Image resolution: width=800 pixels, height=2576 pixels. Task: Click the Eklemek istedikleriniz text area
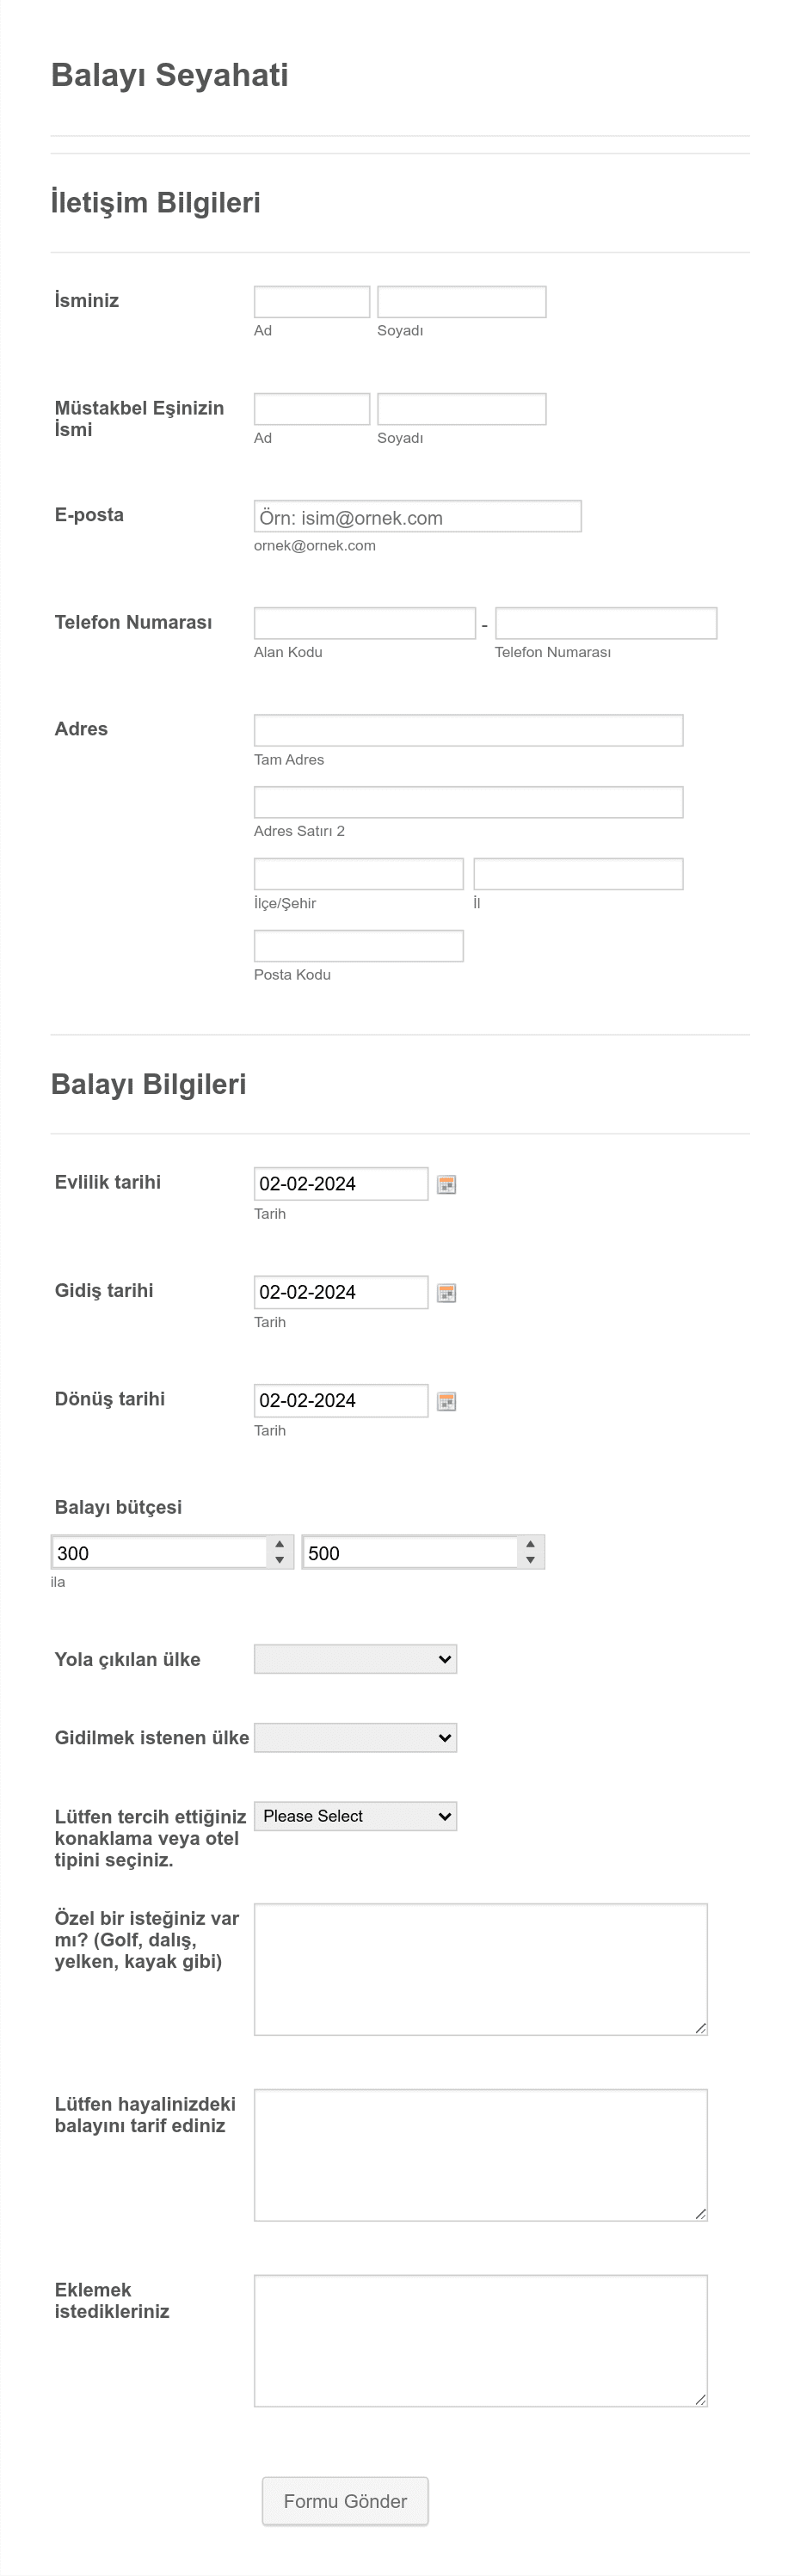[481, 2341]
